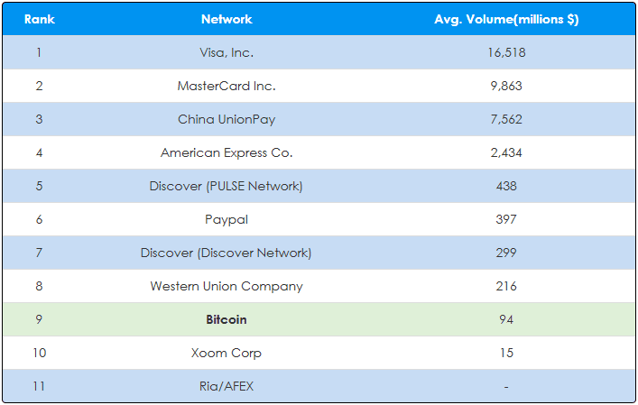Click the 9,863 volume value

pyautogui.click(x=506, y=86)
